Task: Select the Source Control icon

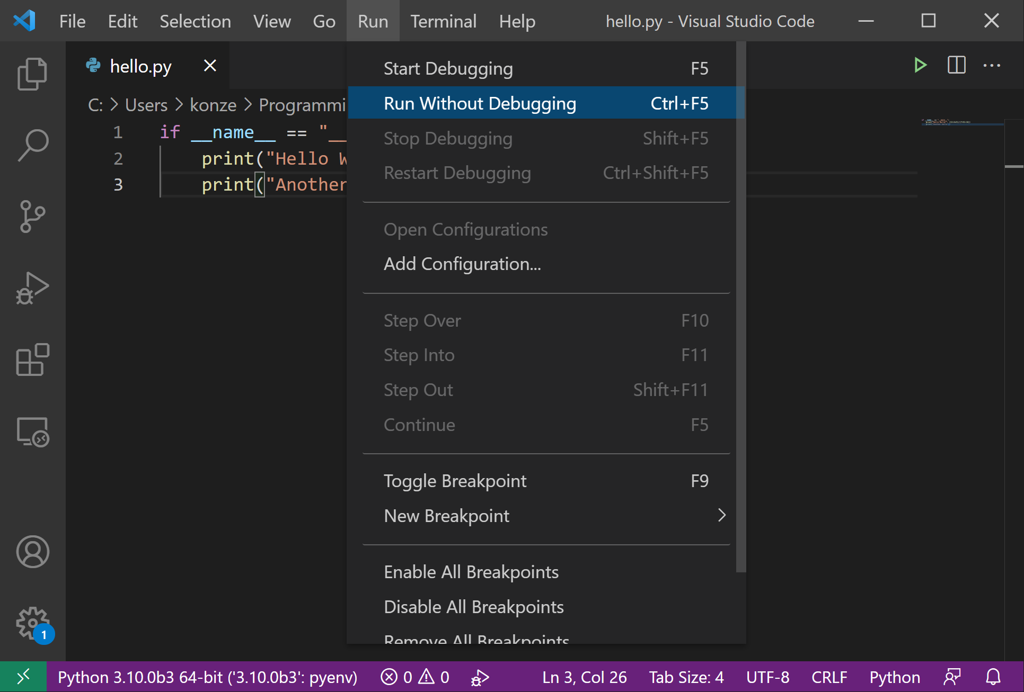Action: 33,216
